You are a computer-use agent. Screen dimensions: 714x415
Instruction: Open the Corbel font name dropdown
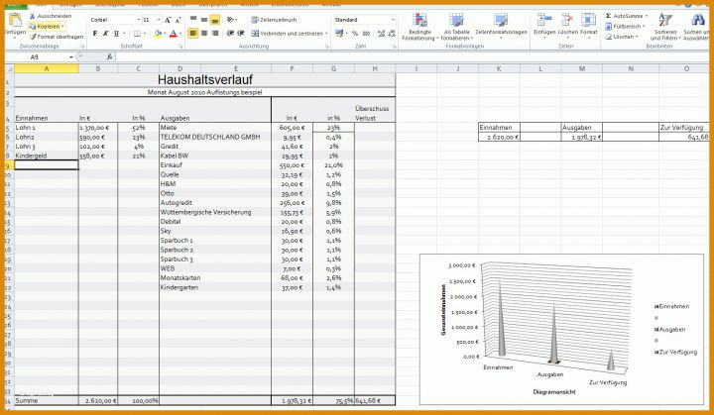(x=139, y=20)
